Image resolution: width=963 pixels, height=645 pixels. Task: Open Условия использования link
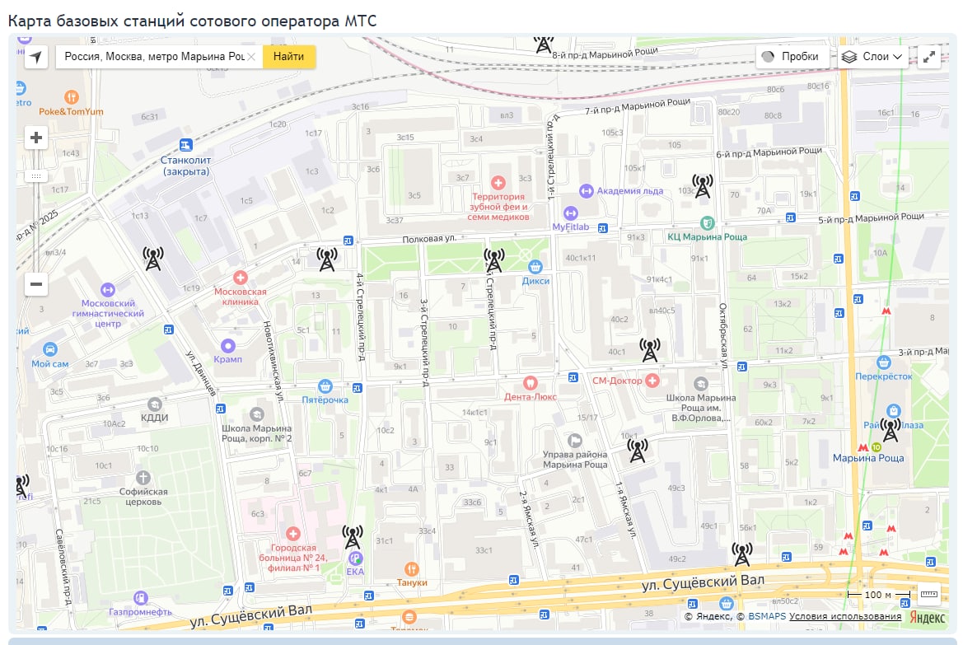pos(845,616)
